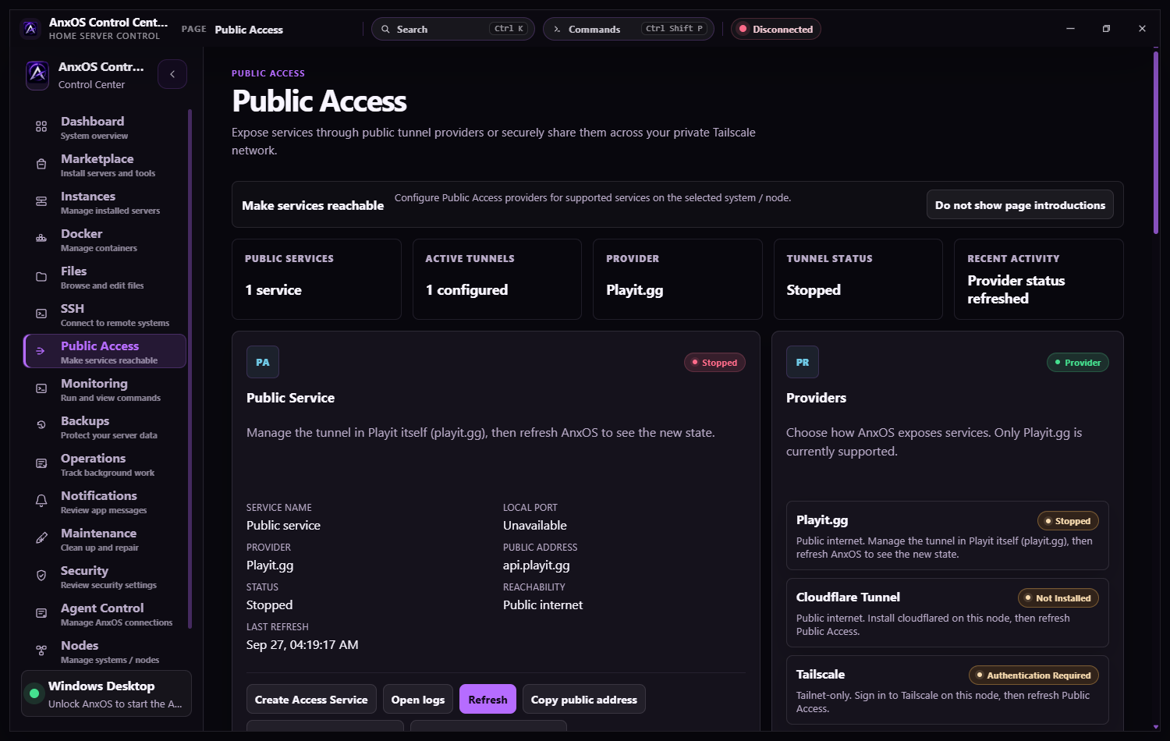Click the Tunnel Status stat card
This screenshot has width=1170, height=741.
tap(858, 279)
